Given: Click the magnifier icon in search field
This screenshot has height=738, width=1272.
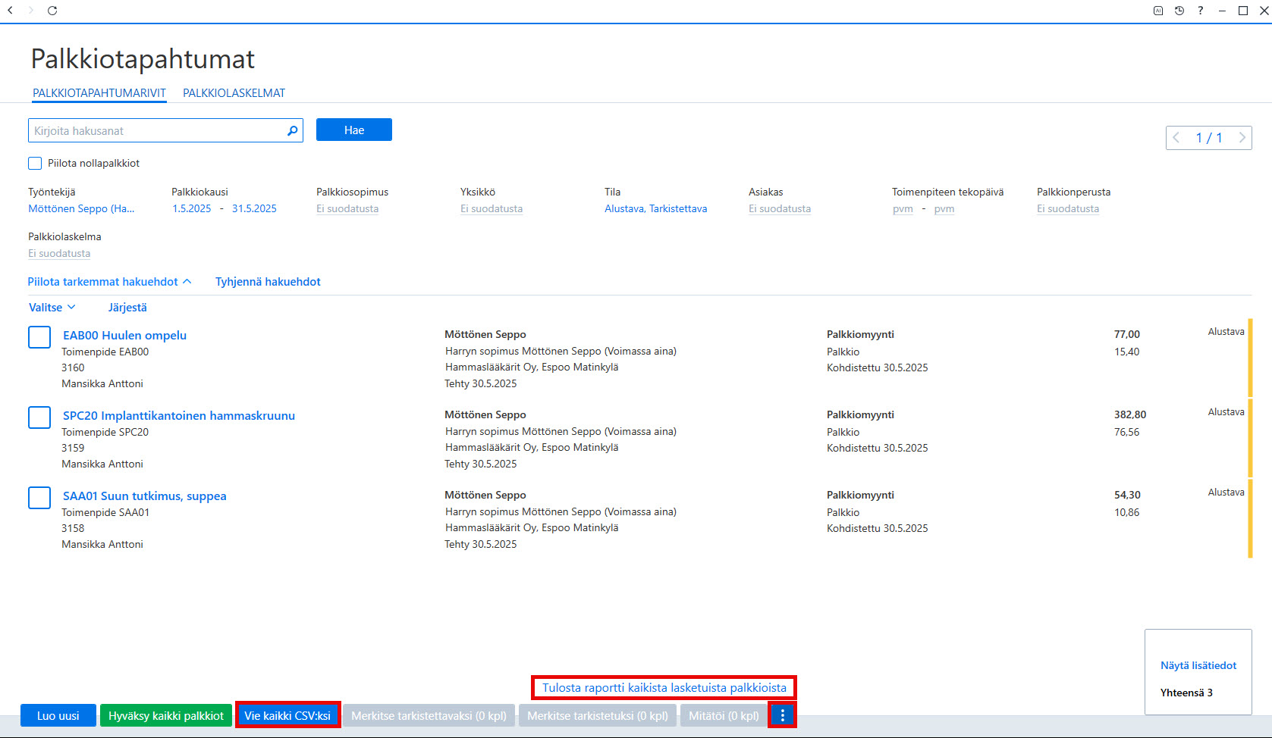Looking at the screenshot, I should [x=292, y=131].
